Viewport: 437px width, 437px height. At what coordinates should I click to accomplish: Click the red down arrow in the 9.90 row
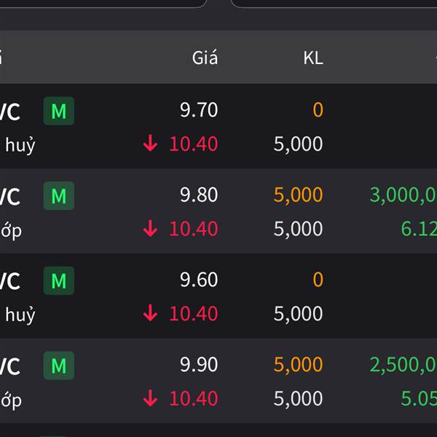pos(151,398)
